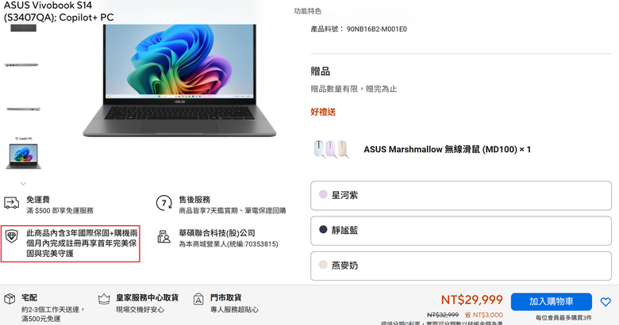Click the Marshmallow mouse gift image
619x325 pixels.
coord(332,149)
